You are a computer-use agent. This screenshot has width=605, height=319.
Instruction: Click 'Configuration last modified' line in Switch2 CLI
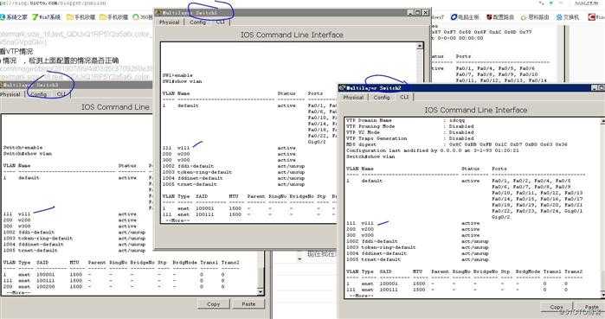coord(433,150)
